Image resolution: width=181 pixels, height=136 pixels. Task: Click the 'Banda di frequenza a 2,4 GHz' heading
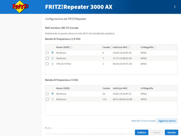click(63, 39)
